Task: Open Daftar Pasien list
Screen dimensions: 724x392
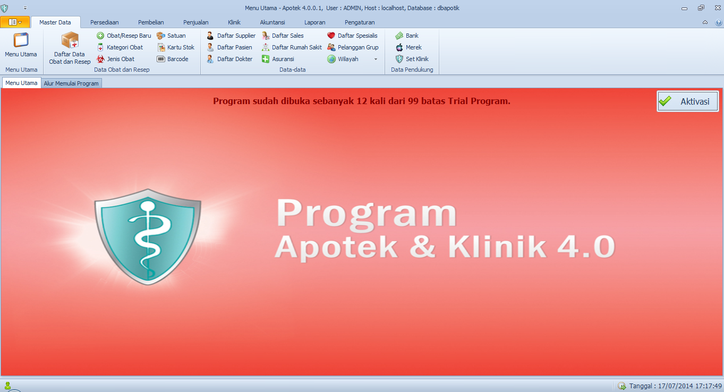Action: pos(229,47)
